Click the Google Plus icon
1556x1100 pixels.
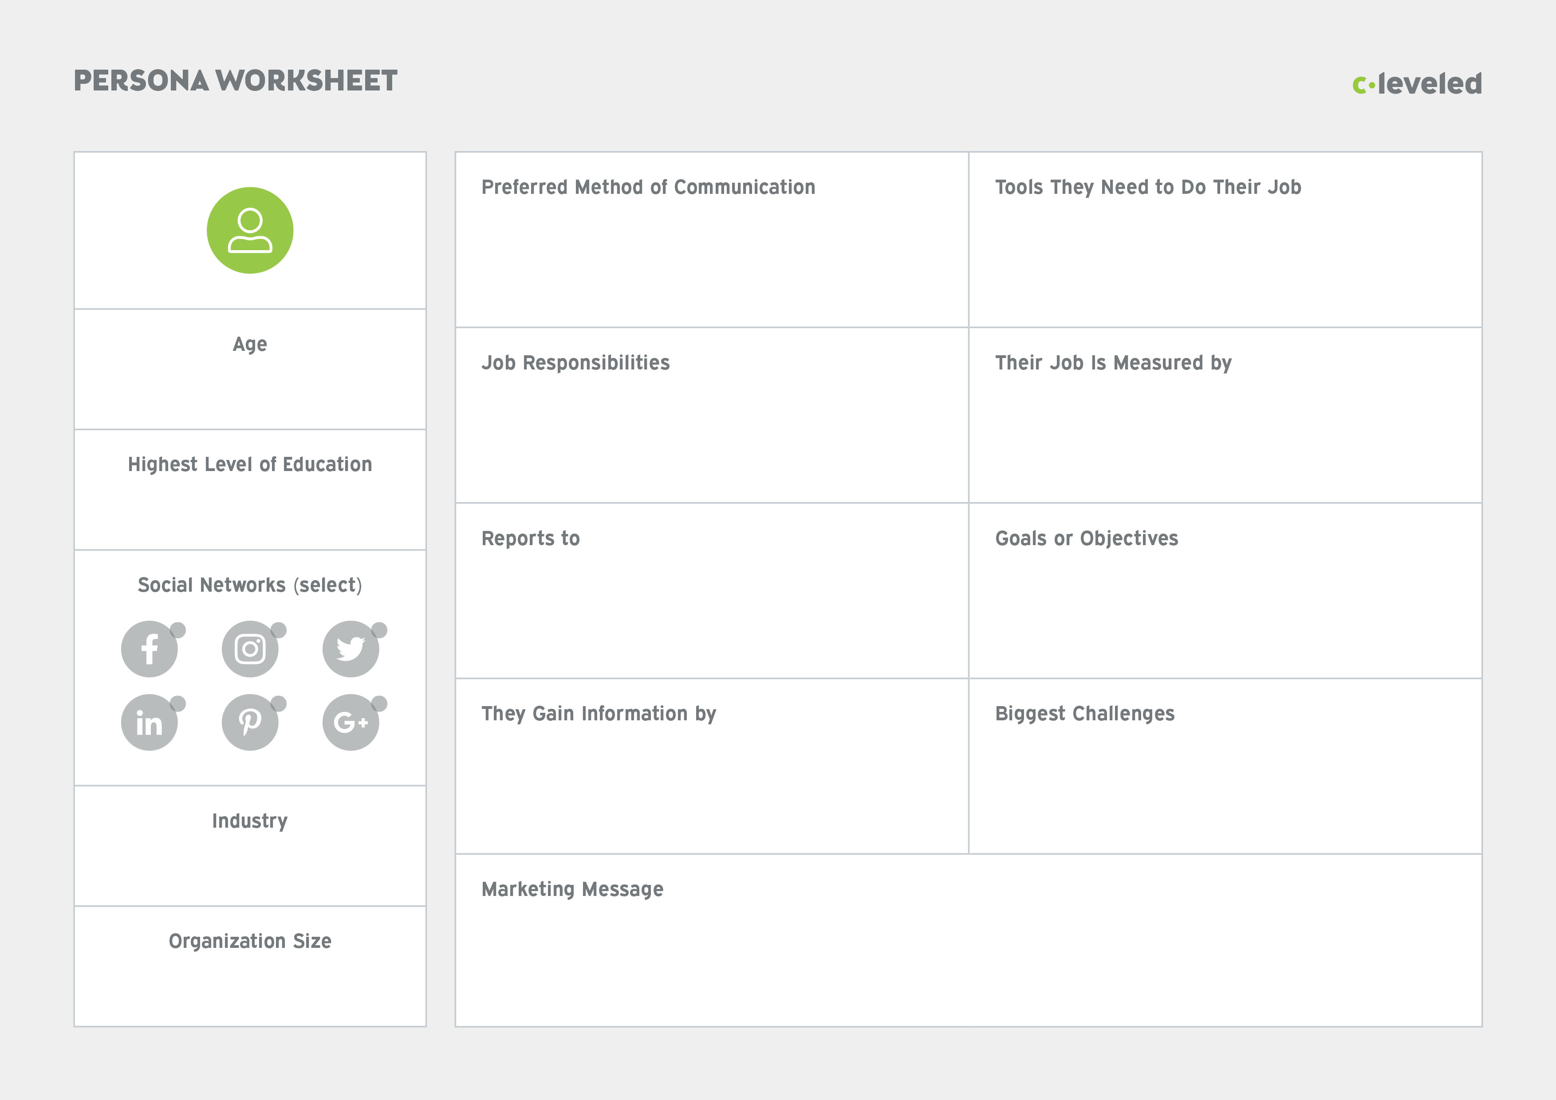click(351, 723)
